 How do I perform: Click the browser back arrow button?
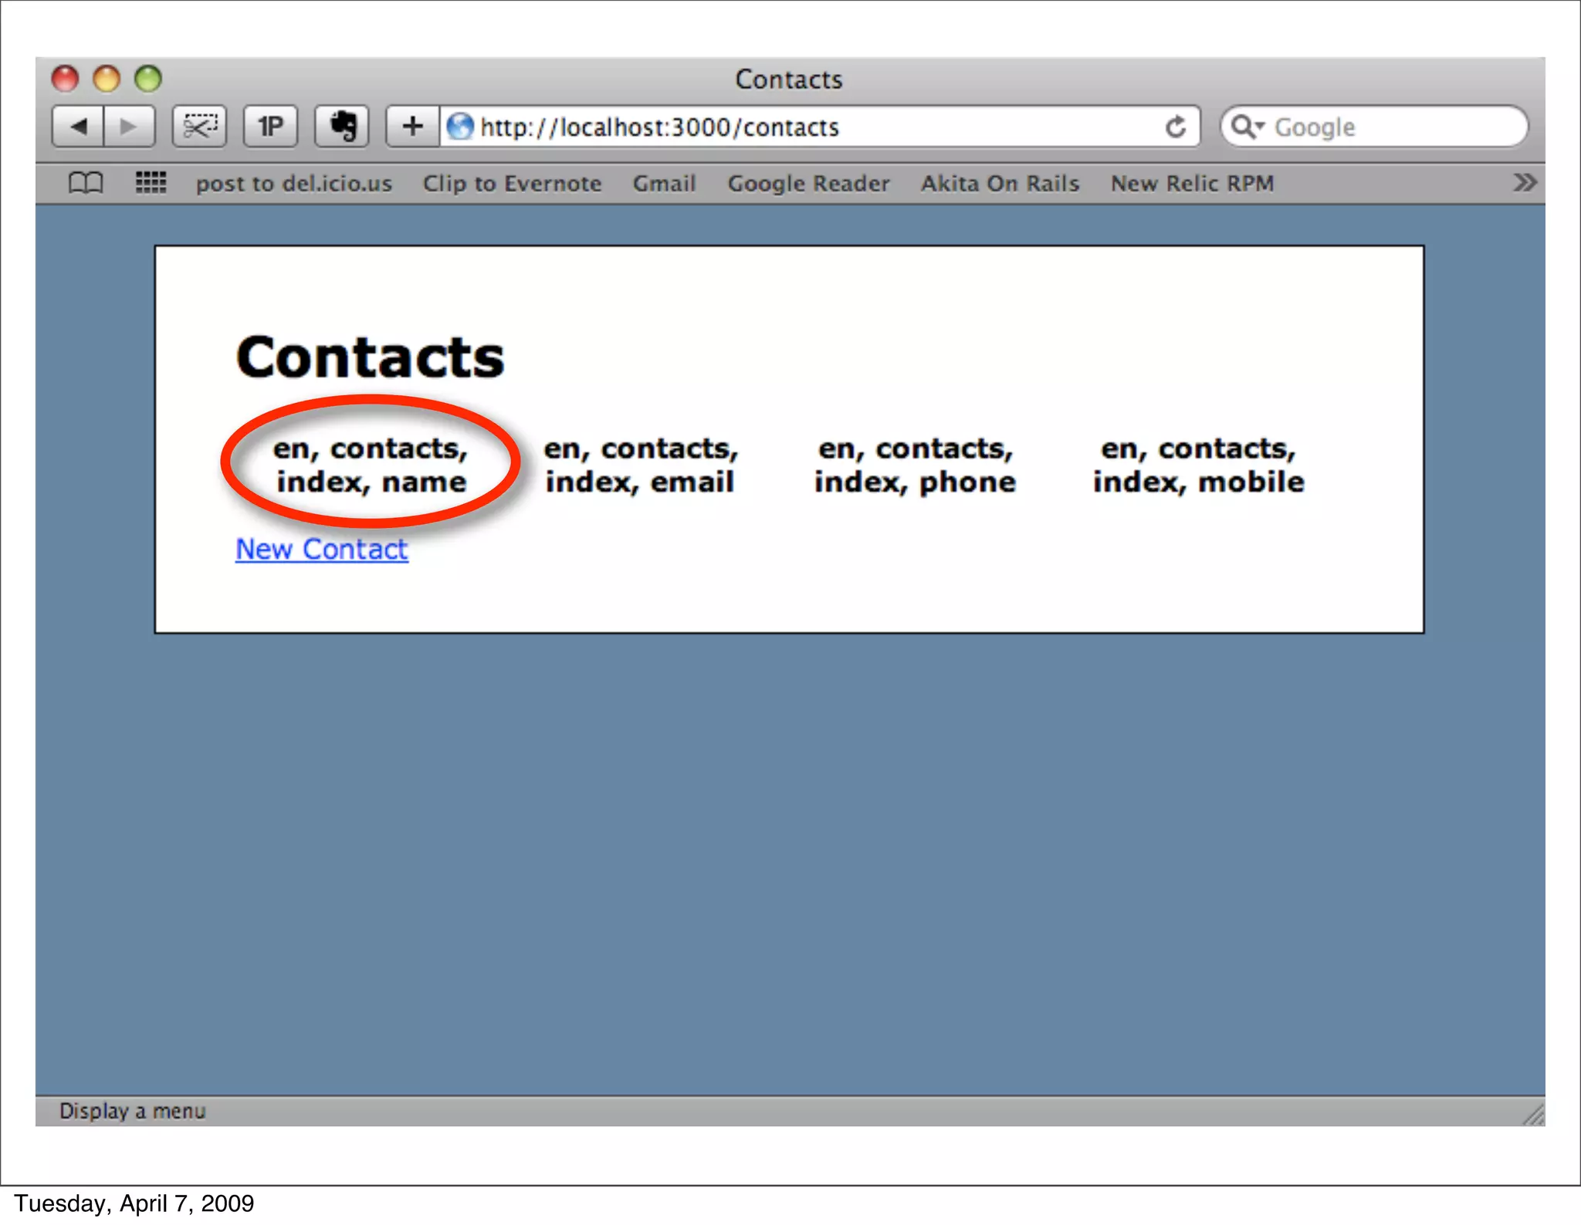coord(78,126)
